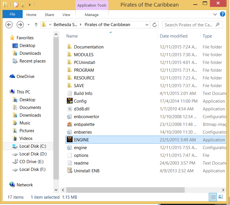Open the File menu tab
This screenshot has width=230, height=205.
click(x=12, y=14)
